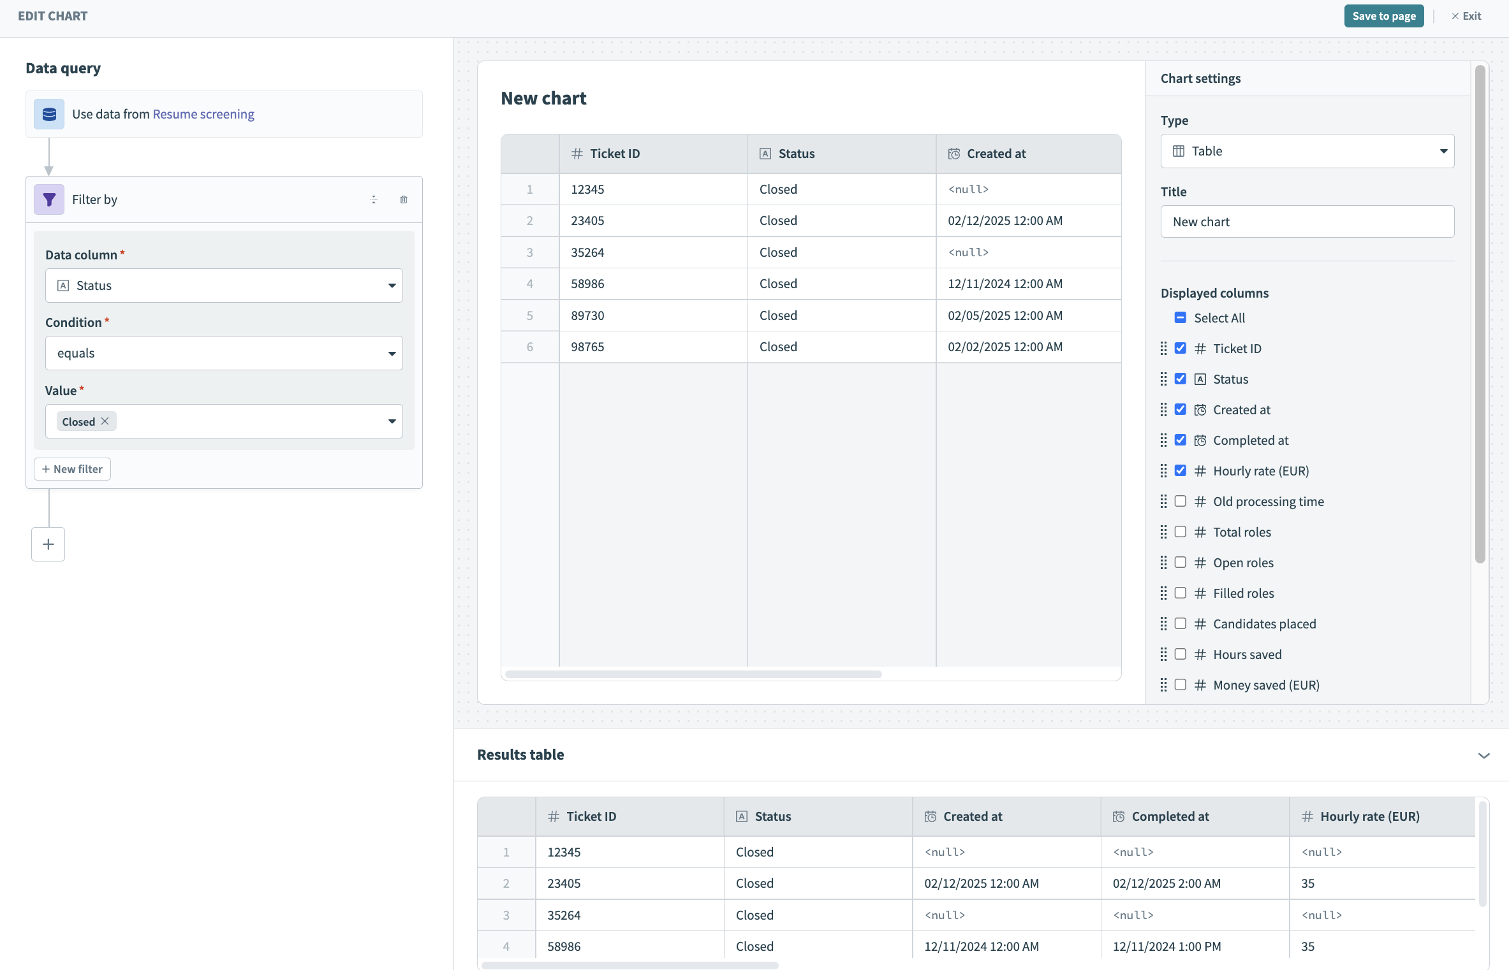Click the plus icon to add query step
1509x970 pixels.
coord(48,544)
